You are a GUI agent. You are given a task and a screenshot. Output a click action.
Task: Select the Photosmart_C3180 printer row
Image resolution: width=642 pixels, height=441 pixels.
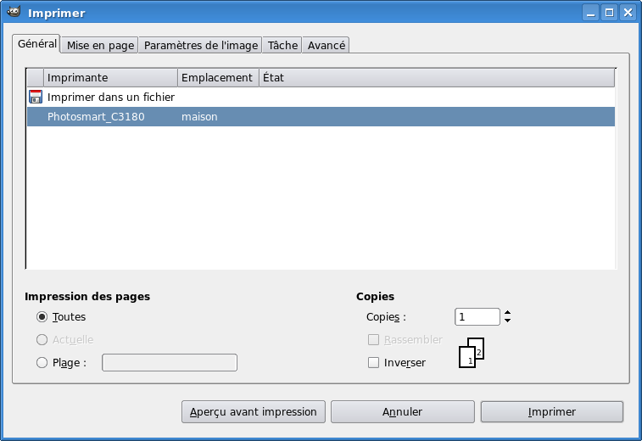click(x=321, y=117)
